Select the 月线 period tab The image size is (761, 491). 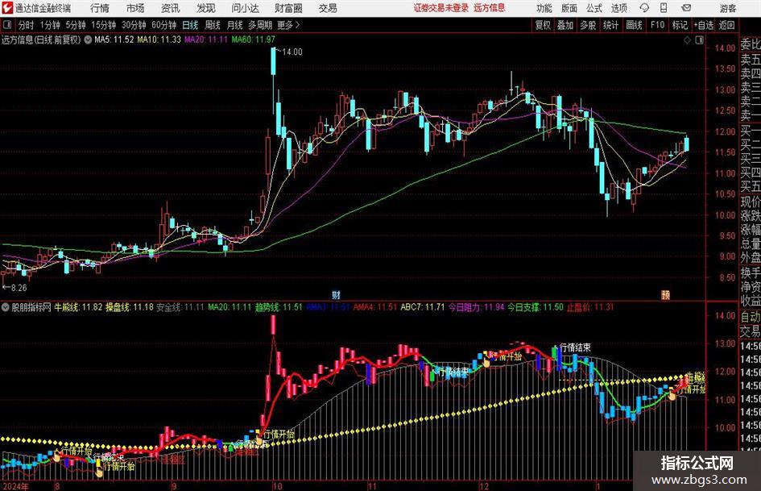(x=234, y=25)
